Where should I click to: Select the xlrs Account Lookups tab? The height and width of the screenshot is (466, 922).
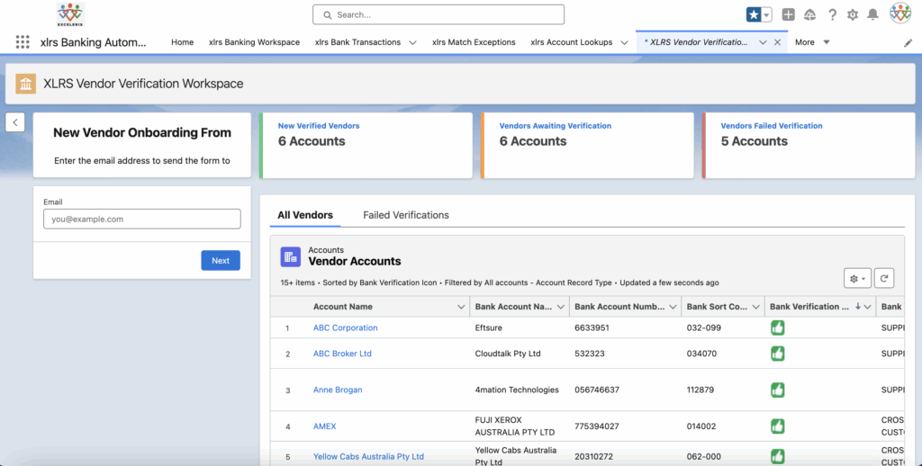572,42
